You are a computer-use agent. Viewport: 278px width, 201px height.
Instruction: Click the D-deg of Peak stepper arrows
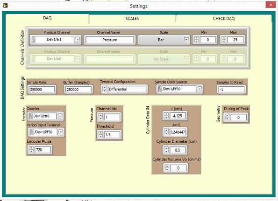(x=227, y=117)
